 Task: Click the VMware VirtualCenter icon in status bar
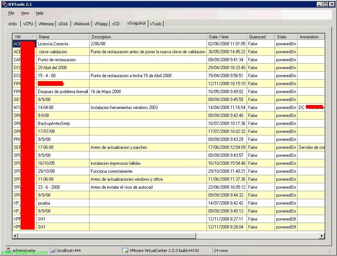[125, 251]
